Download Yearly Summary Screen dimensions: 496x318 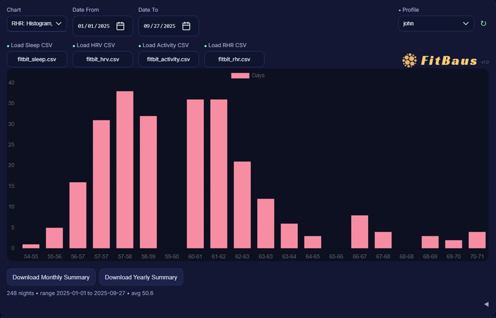click(x=141, y=277)
